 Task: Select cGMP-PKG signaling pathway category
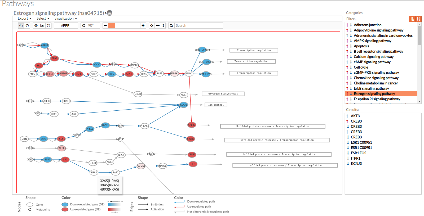click(376, 73)
